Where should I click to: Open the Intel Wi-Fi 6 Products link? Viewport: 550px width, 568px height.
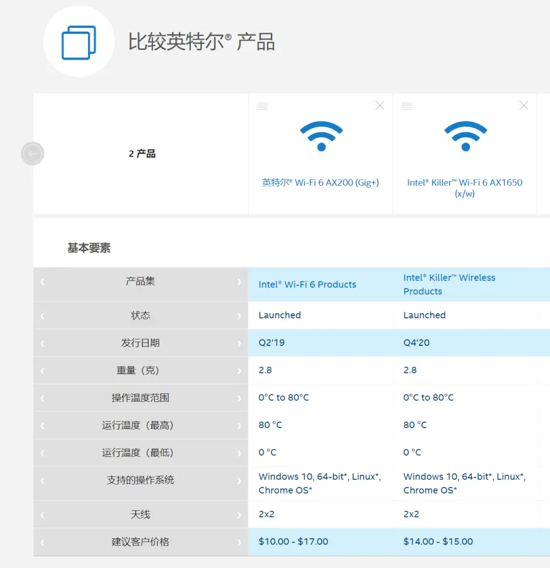pos(307,285)
